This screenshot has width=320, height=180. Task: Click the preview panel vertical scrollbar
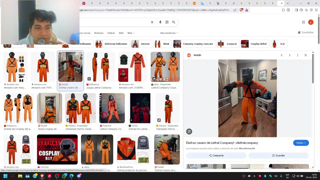click(x=313, y=69)
